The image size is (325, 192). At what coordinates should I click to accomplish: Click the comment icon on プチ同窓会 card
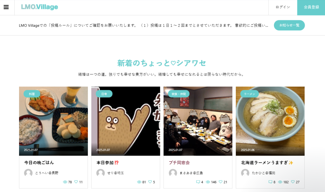click(x=198, y=182)
